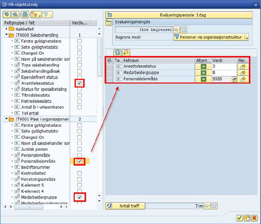Click the trash icon beside Ikke begrenset
261x224 pixels.
tap(184, 30)
